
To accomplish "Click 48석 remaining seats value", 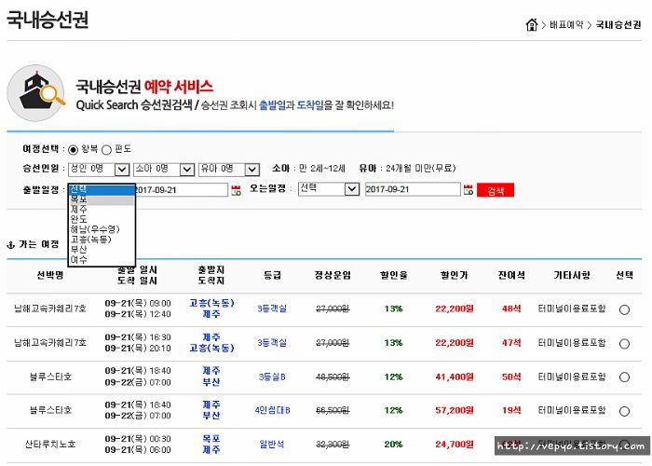I will (511, 308).
